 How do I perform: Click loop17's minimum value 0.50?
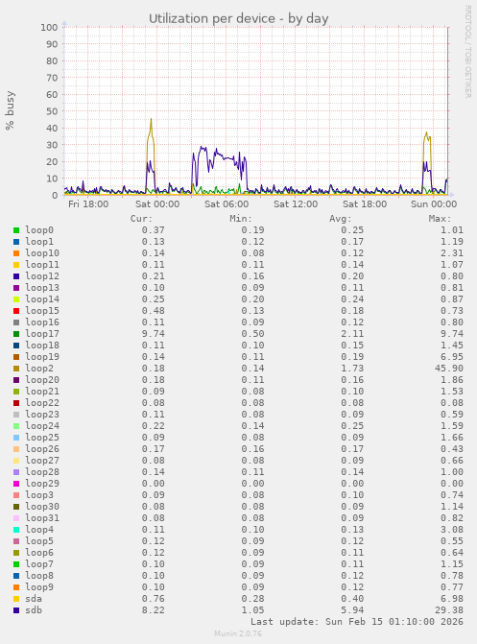click(x=252, y=334)
